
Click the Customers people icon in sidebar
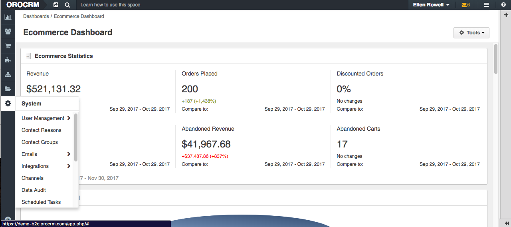[x=8, y=32]
